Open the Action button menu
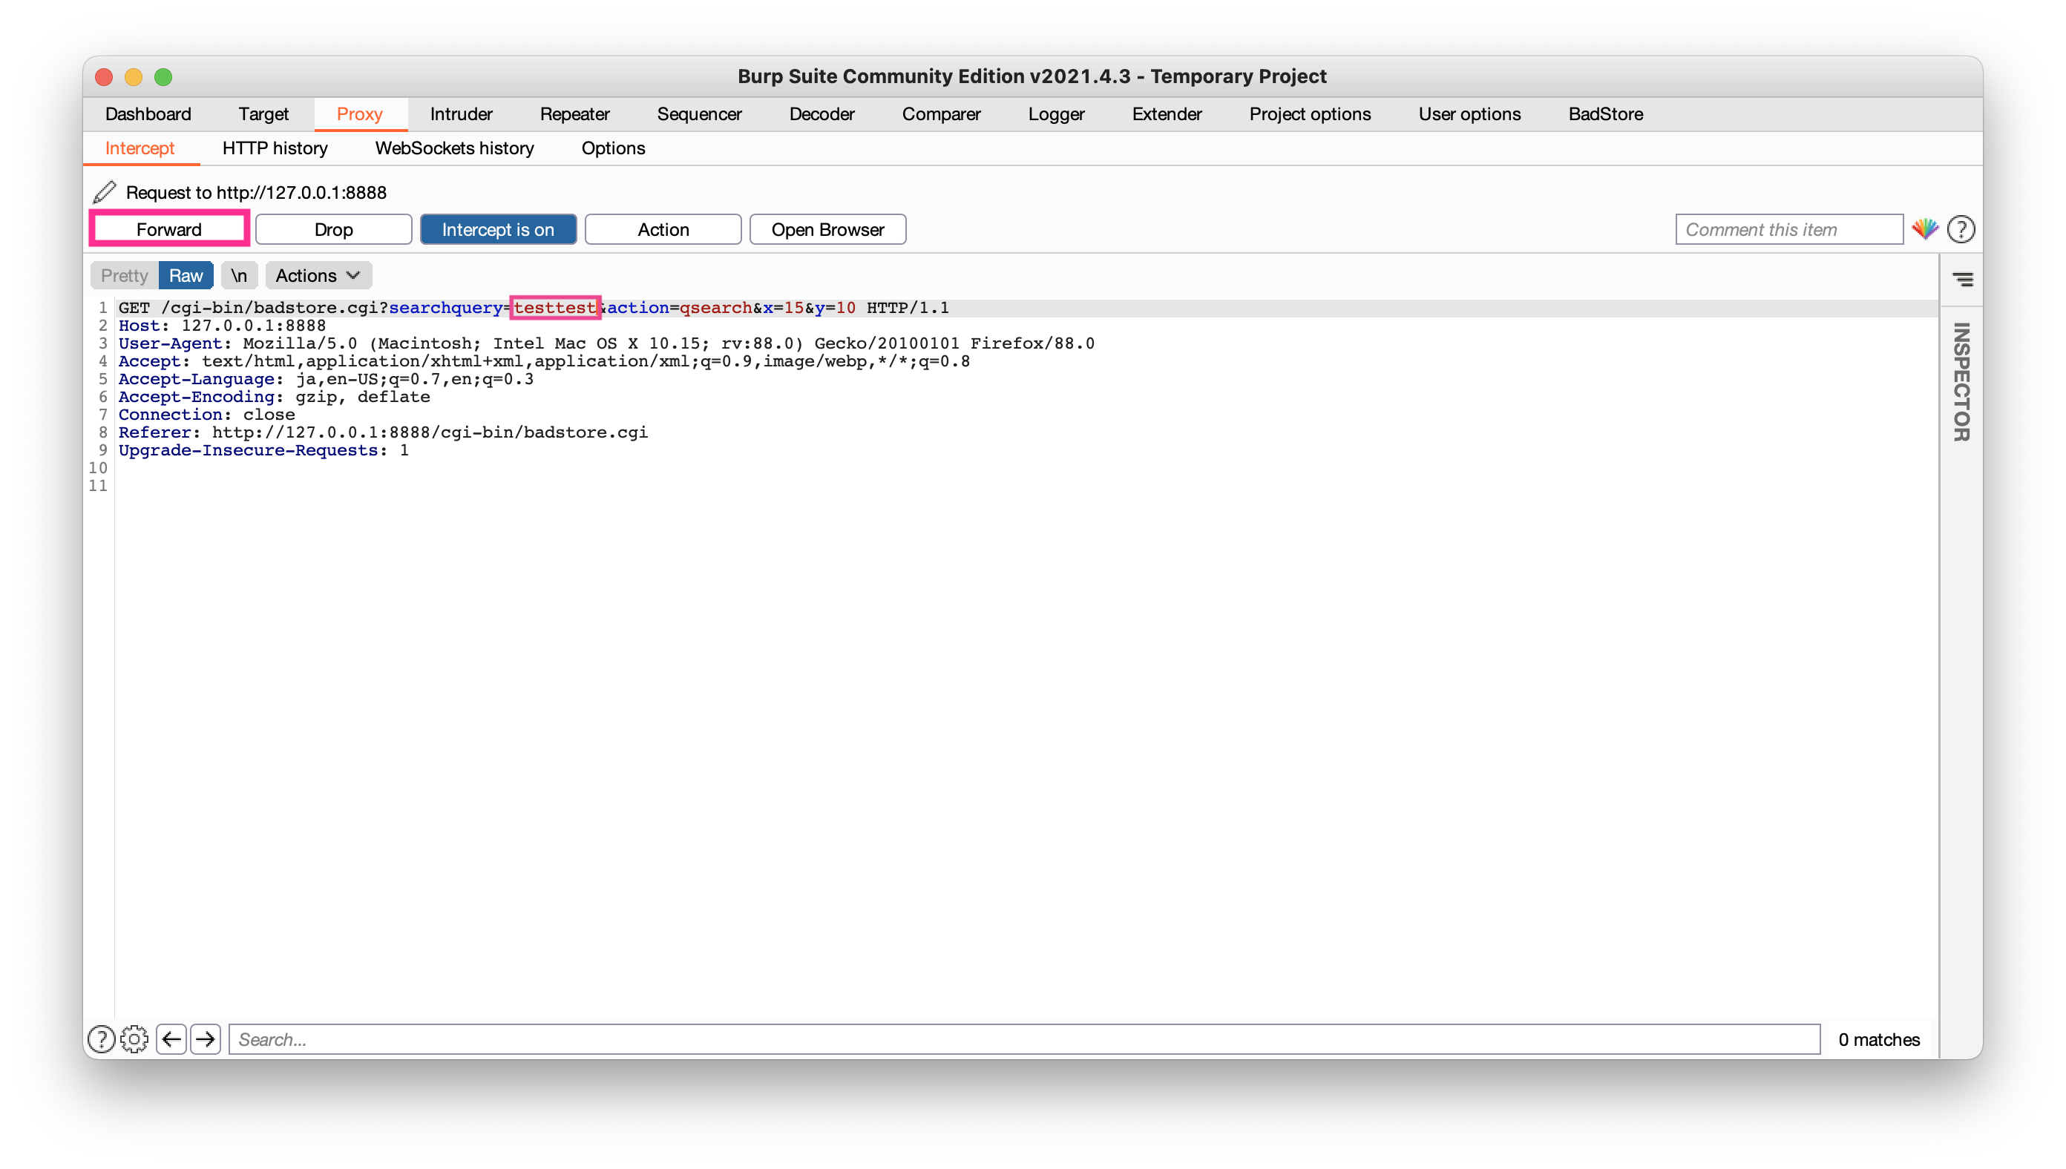 pyautogui.click(x=663, y=230)
